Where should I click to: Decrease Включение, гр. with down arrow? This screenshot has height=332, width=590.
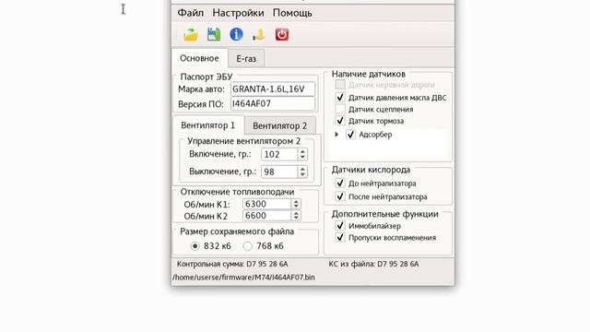click(x=302, y=158)
